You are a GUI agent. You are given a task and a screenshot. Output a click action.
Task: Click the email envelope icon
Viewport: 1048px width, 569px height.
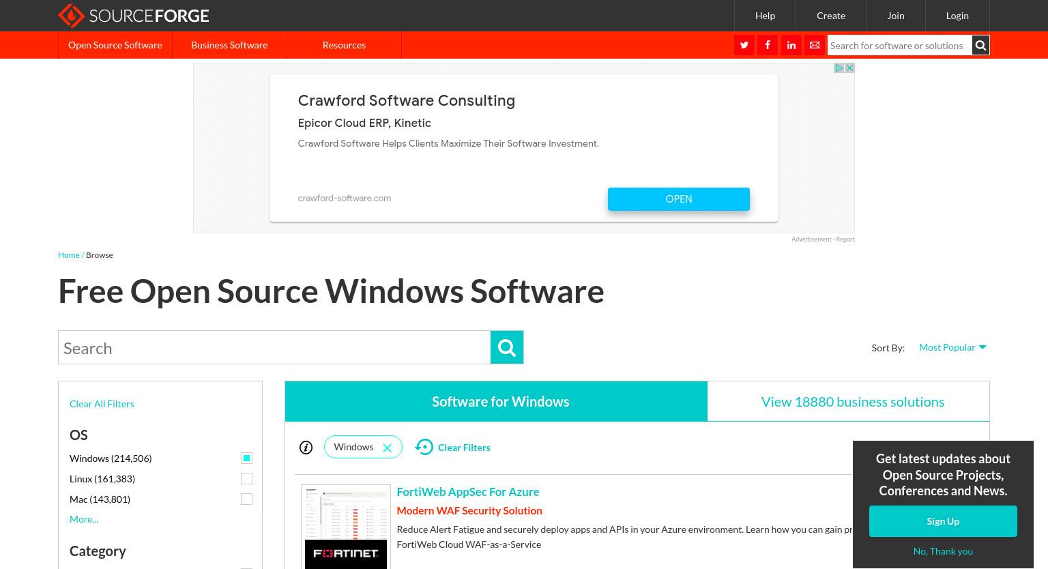(815, 45)
